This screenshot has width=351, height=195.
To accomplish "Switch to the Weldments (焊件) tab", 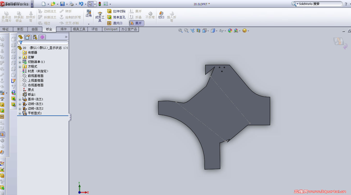I will pyautogui.click(x=63, y=29).
